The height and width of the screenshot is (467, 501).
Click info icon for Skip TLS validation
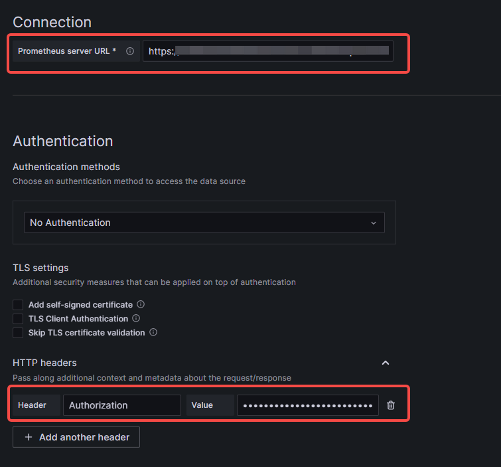click(x=153, y=332)
